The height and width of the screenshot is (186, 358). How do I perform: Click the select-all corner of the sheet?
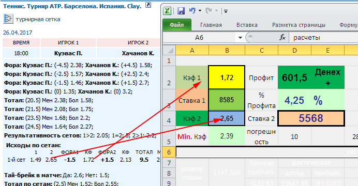(x=169, y=50)
